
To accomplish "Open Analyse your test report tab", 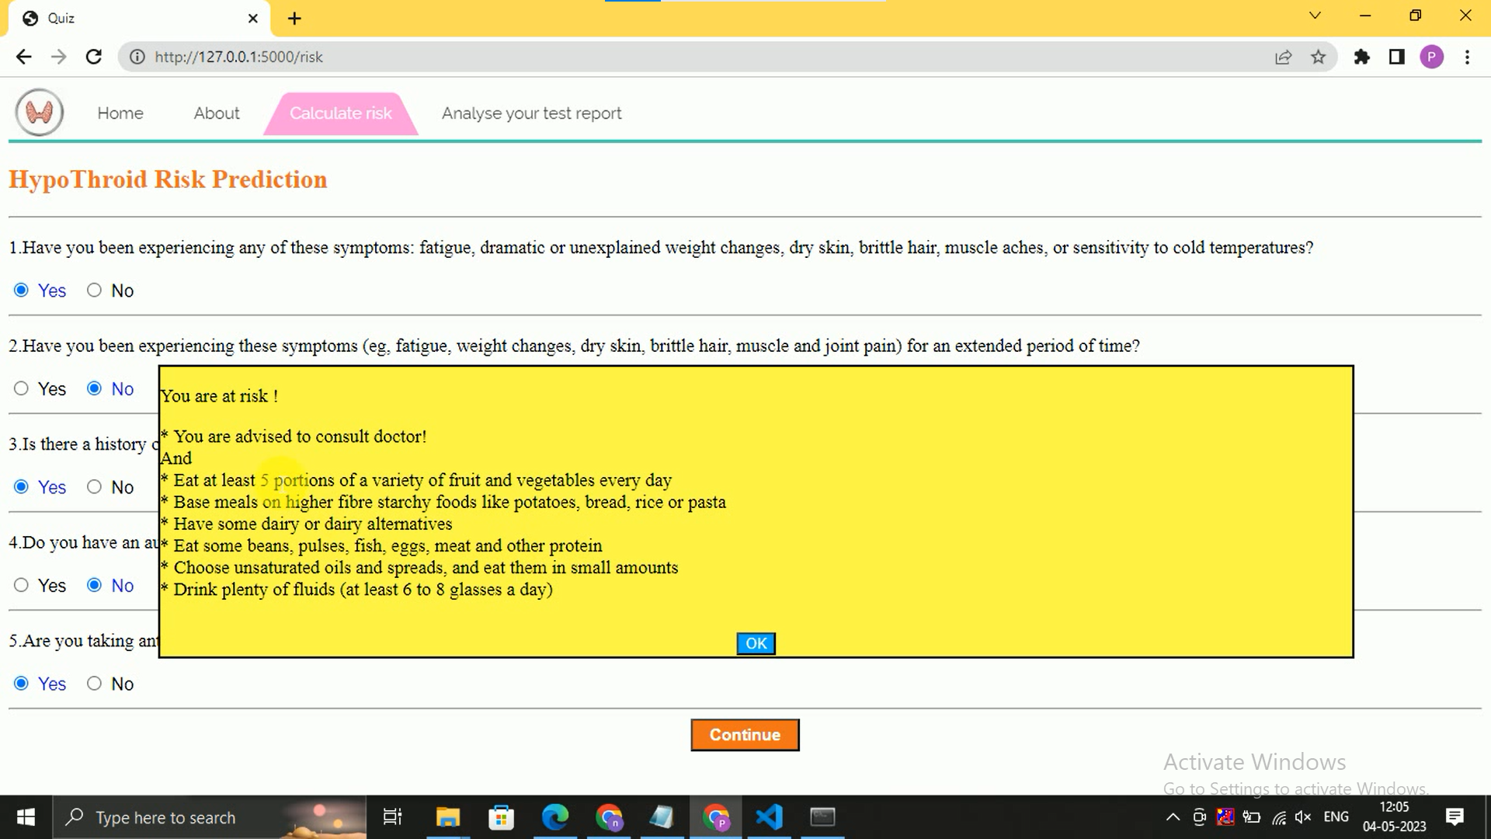I will (x=532, y=113).
